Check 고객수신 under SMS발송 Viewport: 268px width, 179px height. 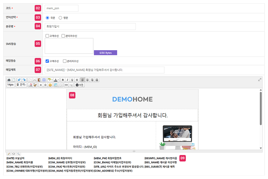[x=47, y=36]
